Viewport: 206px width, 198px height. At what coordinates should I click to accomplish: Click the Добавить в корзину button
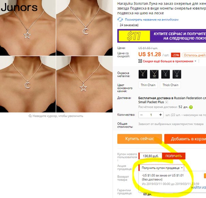185,139
